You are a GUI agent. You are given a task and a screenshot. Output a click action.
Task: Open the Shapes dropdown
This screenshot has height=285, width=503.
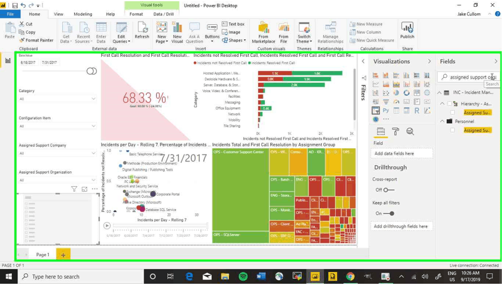[x=234, y=40]
